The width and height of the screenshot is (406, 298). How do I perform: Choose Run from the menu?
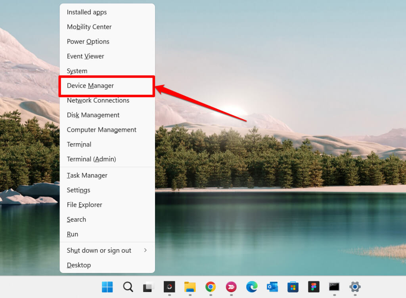click(x=107, y=234)
